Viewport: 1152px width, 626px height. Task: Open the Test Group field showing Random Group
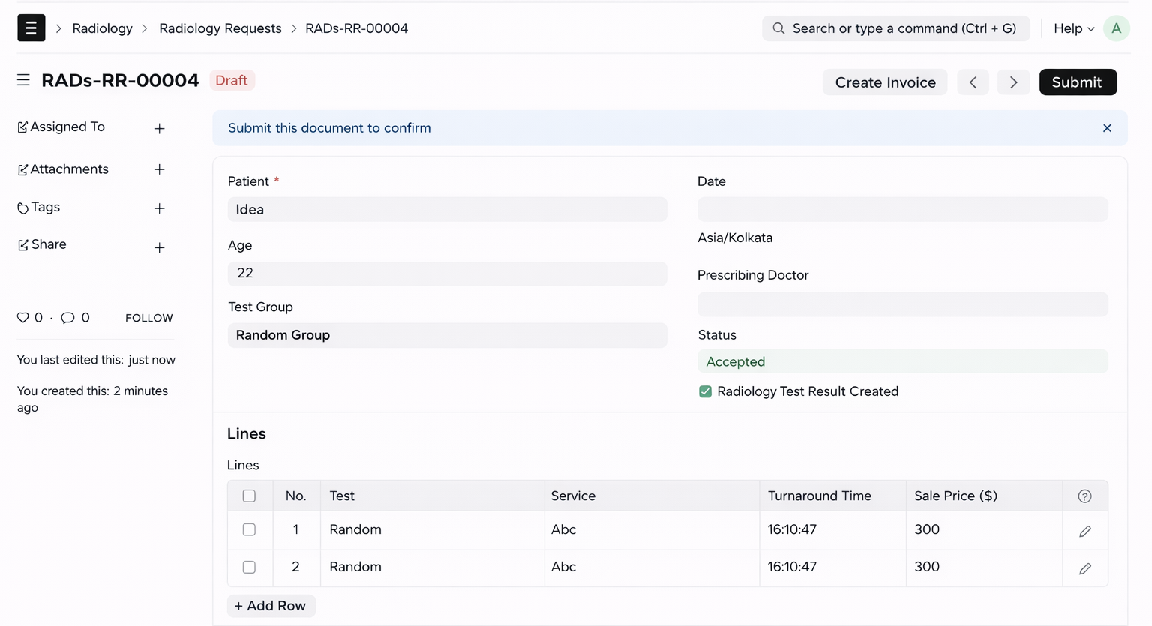tap(447, 335)
